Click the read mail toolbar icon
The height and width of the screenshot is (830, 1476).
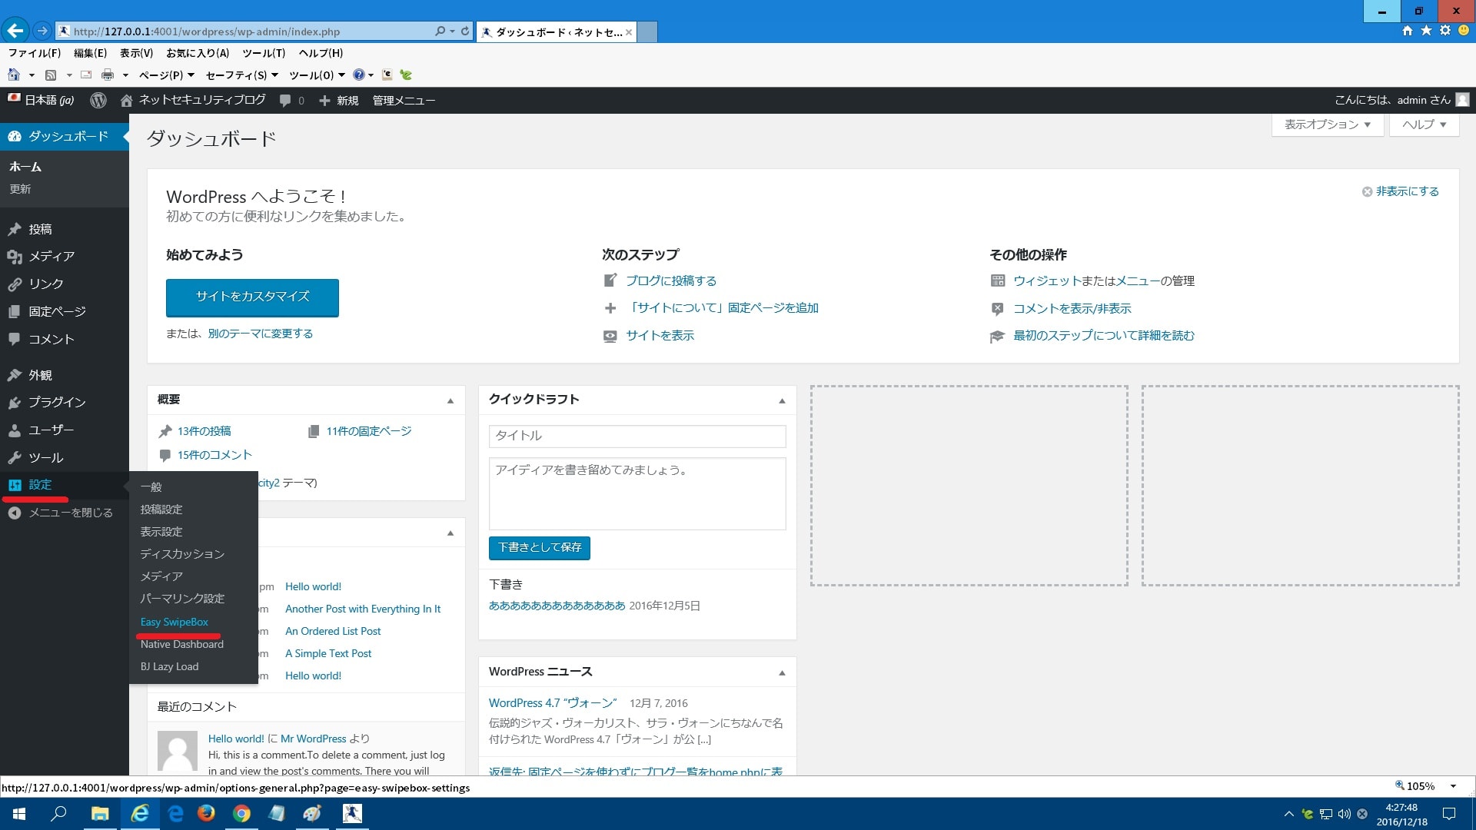[86, 75]
